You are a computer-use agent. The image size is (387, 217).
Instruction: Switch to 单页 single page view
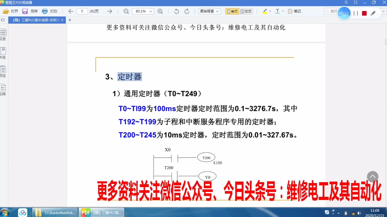tap(232, 11)
